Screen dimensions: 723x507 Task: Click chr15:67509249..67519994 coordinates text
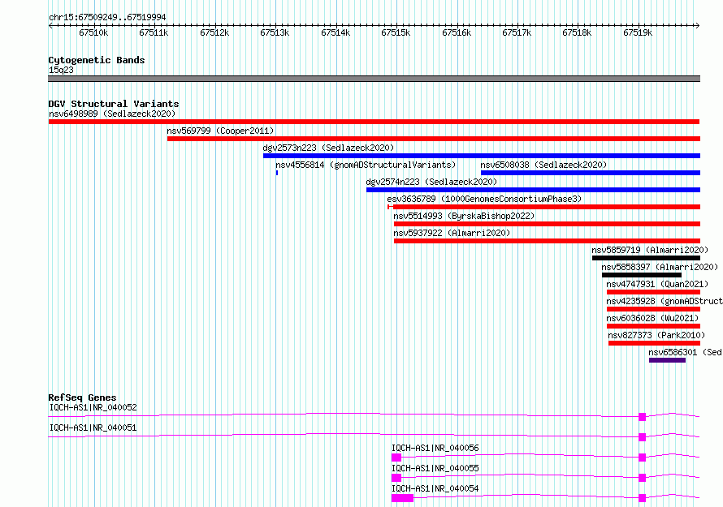(107, 17)
